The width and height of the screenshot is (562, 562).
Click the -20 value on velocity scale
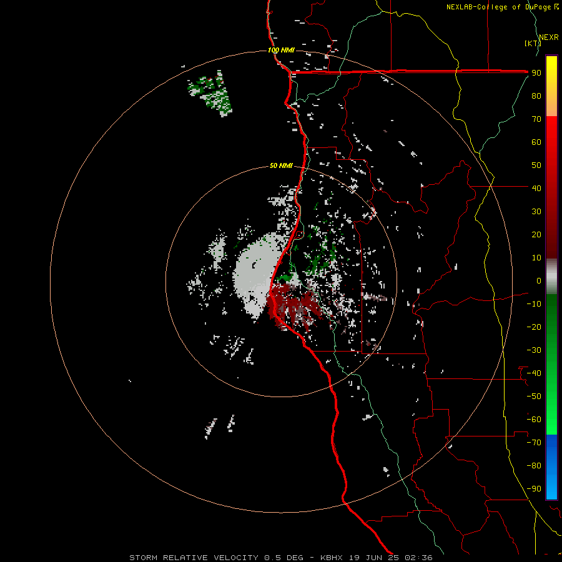[x=534, y=327]
